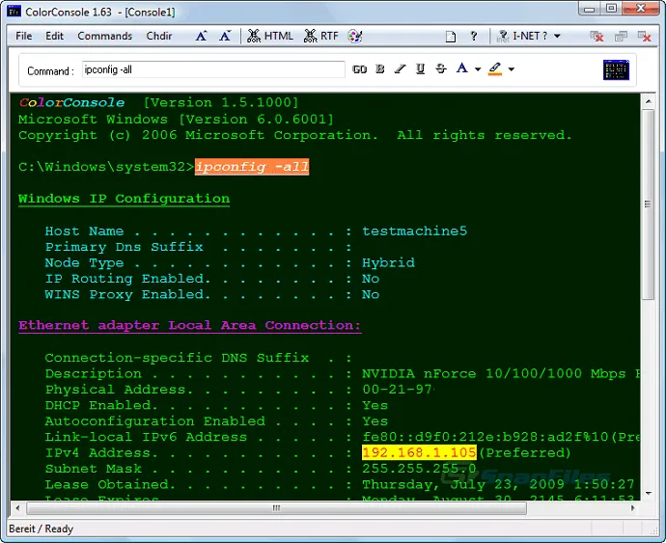Click the GO button to run command
The image size is (666, 543).
pos(359,69)
